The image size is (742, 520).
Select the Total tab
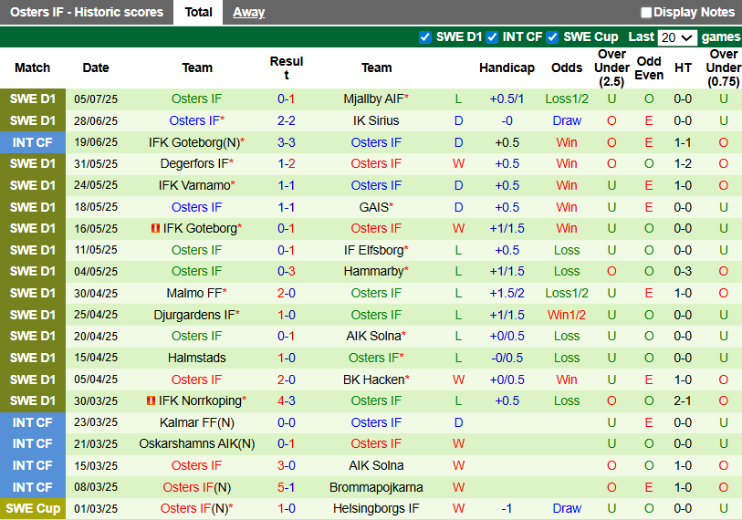[198, 12]
